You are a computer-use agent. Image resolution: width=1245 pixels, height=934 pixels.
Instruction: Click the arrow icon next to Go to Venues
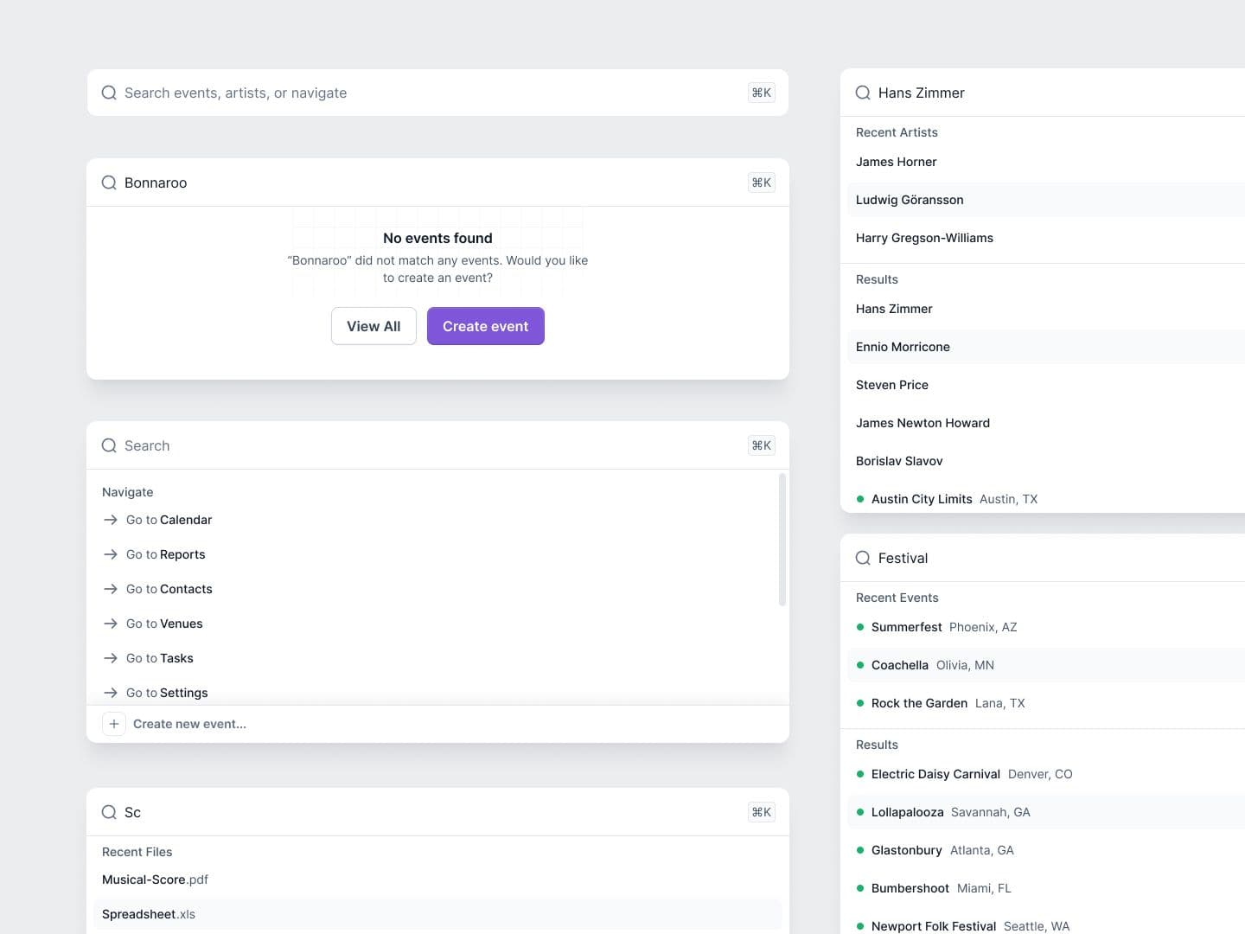point(111,624)
